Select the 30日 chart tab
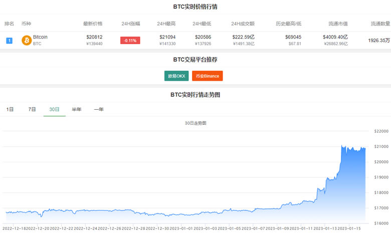391x236 pixels. 54,109
